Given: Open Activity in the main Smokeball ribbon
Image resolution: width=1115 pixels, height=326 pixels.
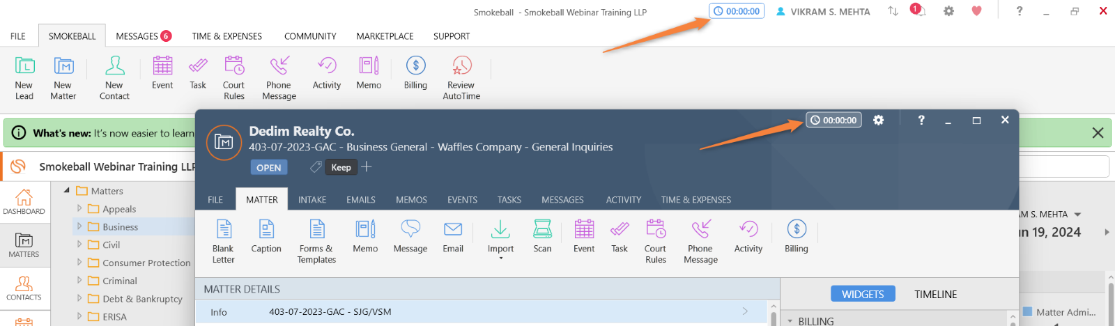Looking at the screenshot, I should click(327, 72).
